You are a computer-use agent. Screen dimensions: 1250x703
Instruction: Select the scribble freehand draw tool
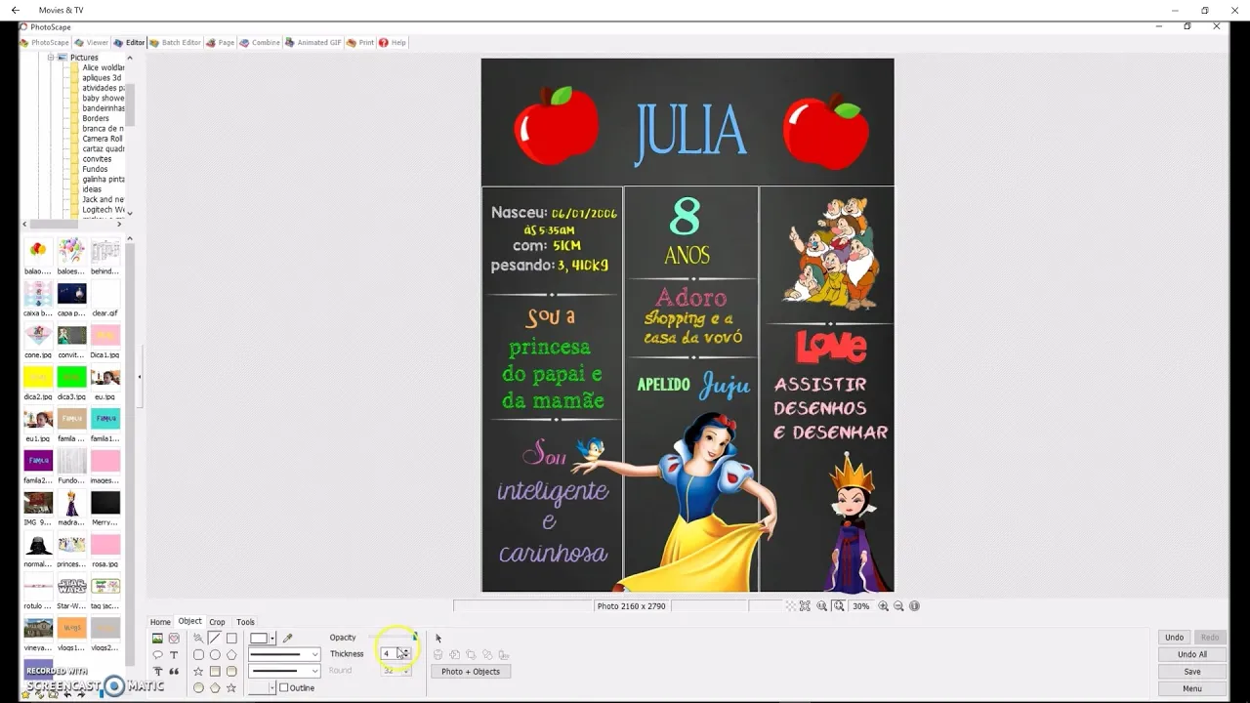[x=198, y=638]
